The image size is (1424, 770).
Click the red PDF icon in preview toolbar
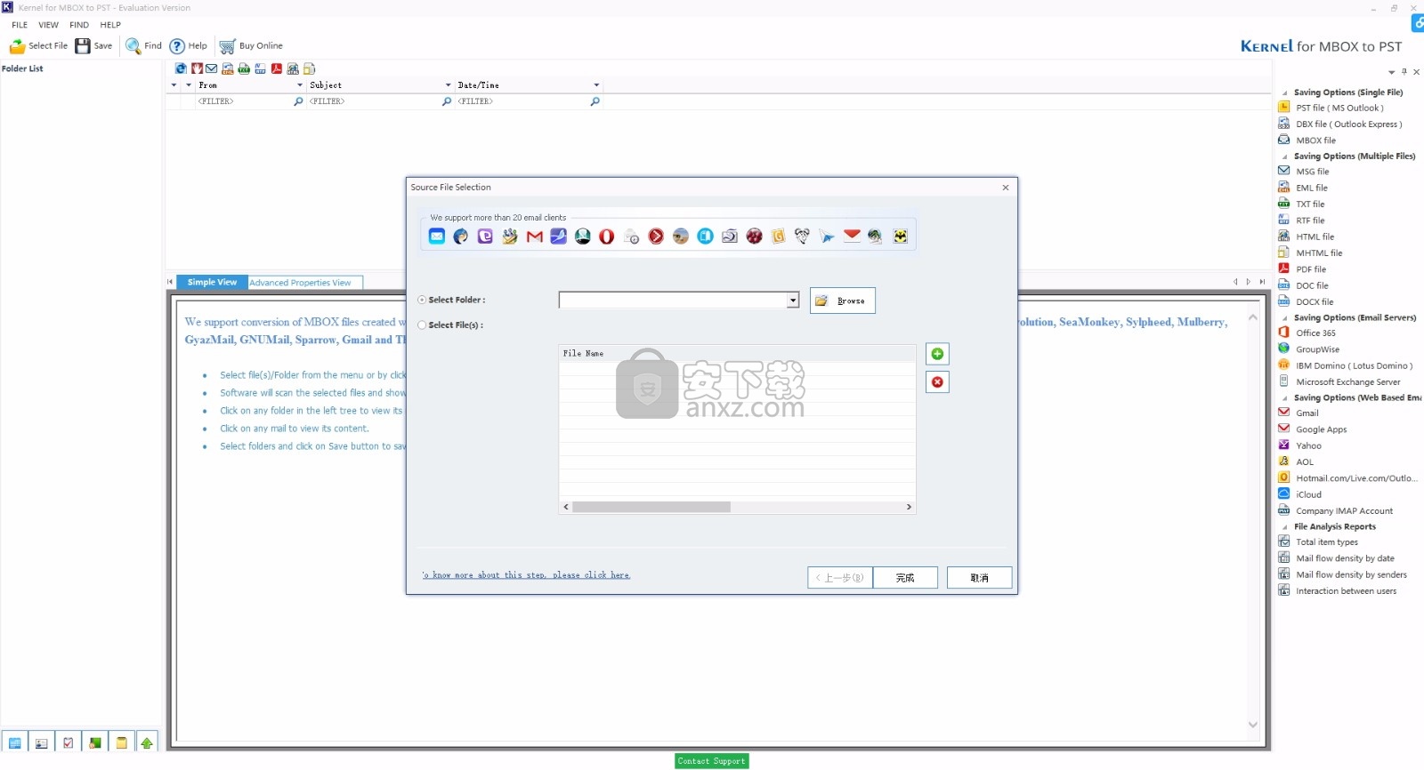click(277, 68)
